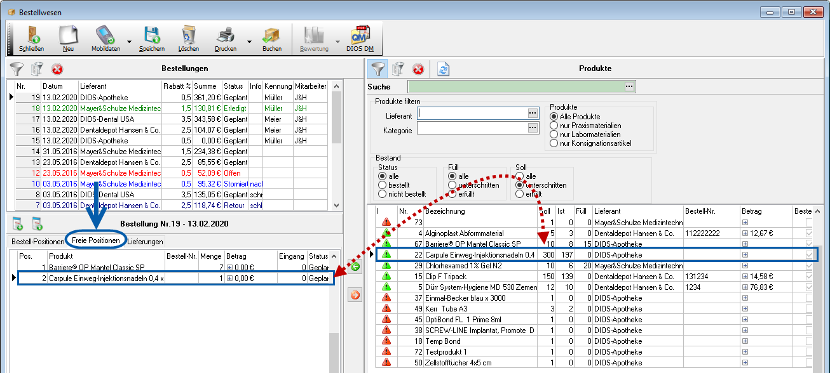
Task: Refresh the Produkte list
Action: click(443, 69)
